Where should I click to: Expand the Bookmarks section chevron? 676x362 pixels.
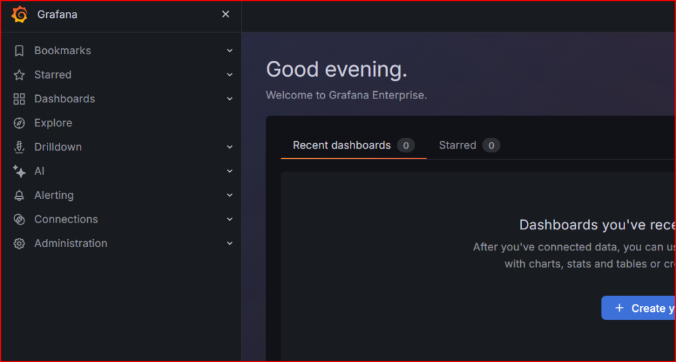230,50
